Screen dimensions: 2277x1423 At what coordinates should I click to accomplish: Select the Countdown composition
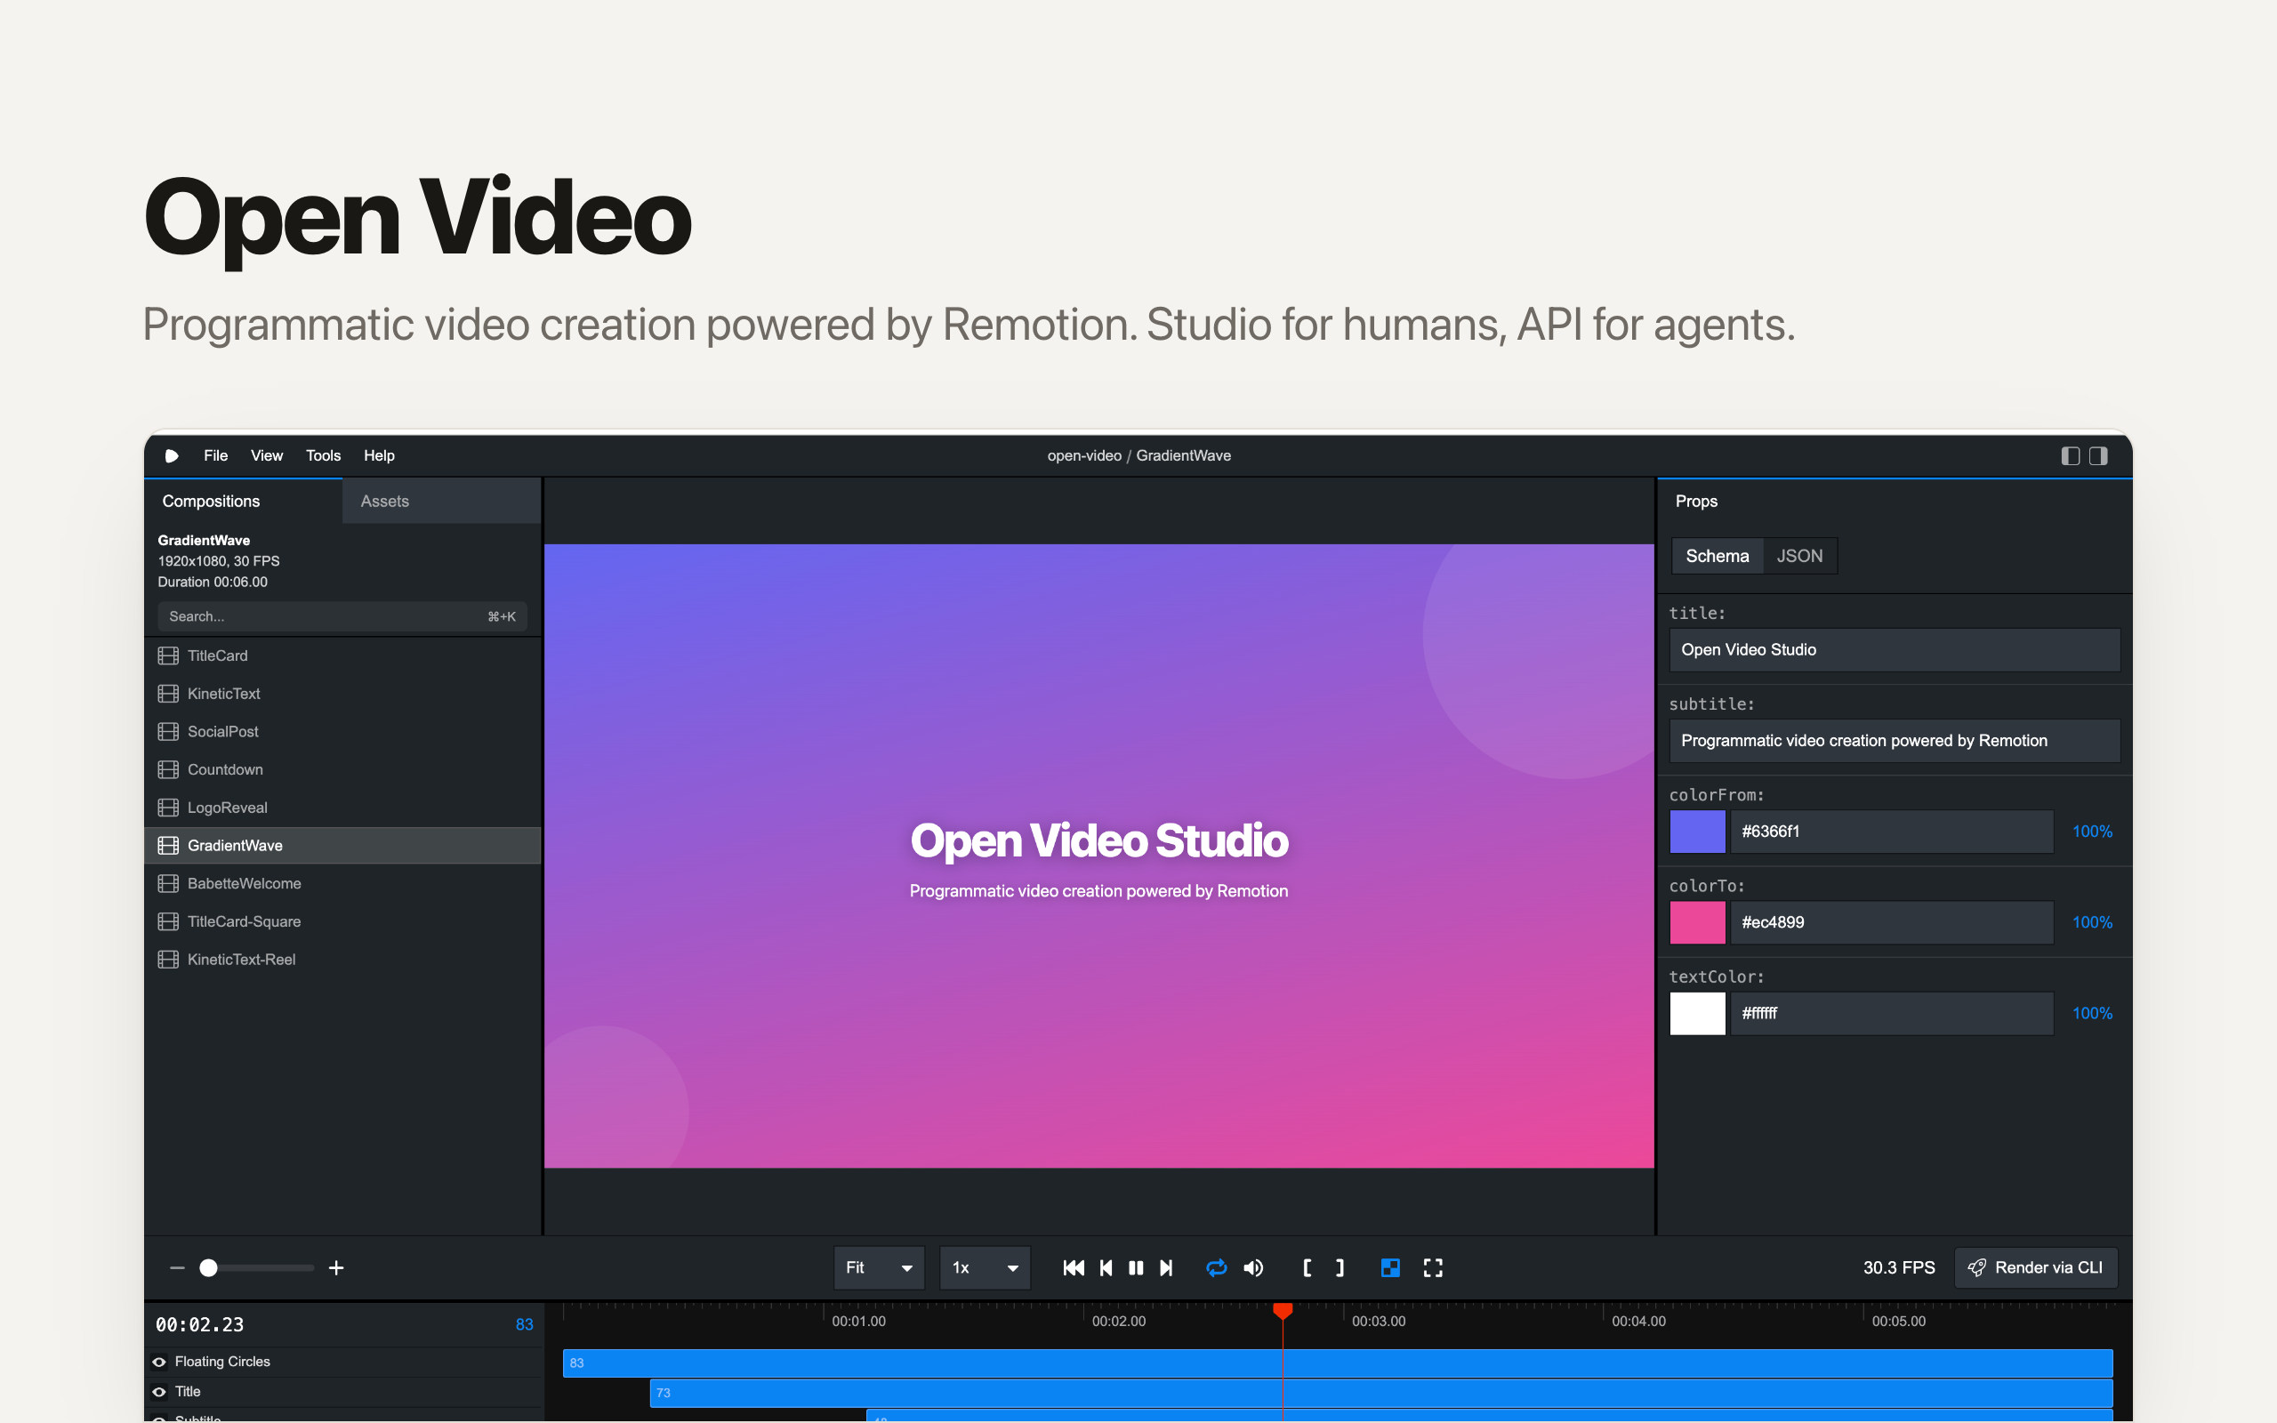coord(342,770)
